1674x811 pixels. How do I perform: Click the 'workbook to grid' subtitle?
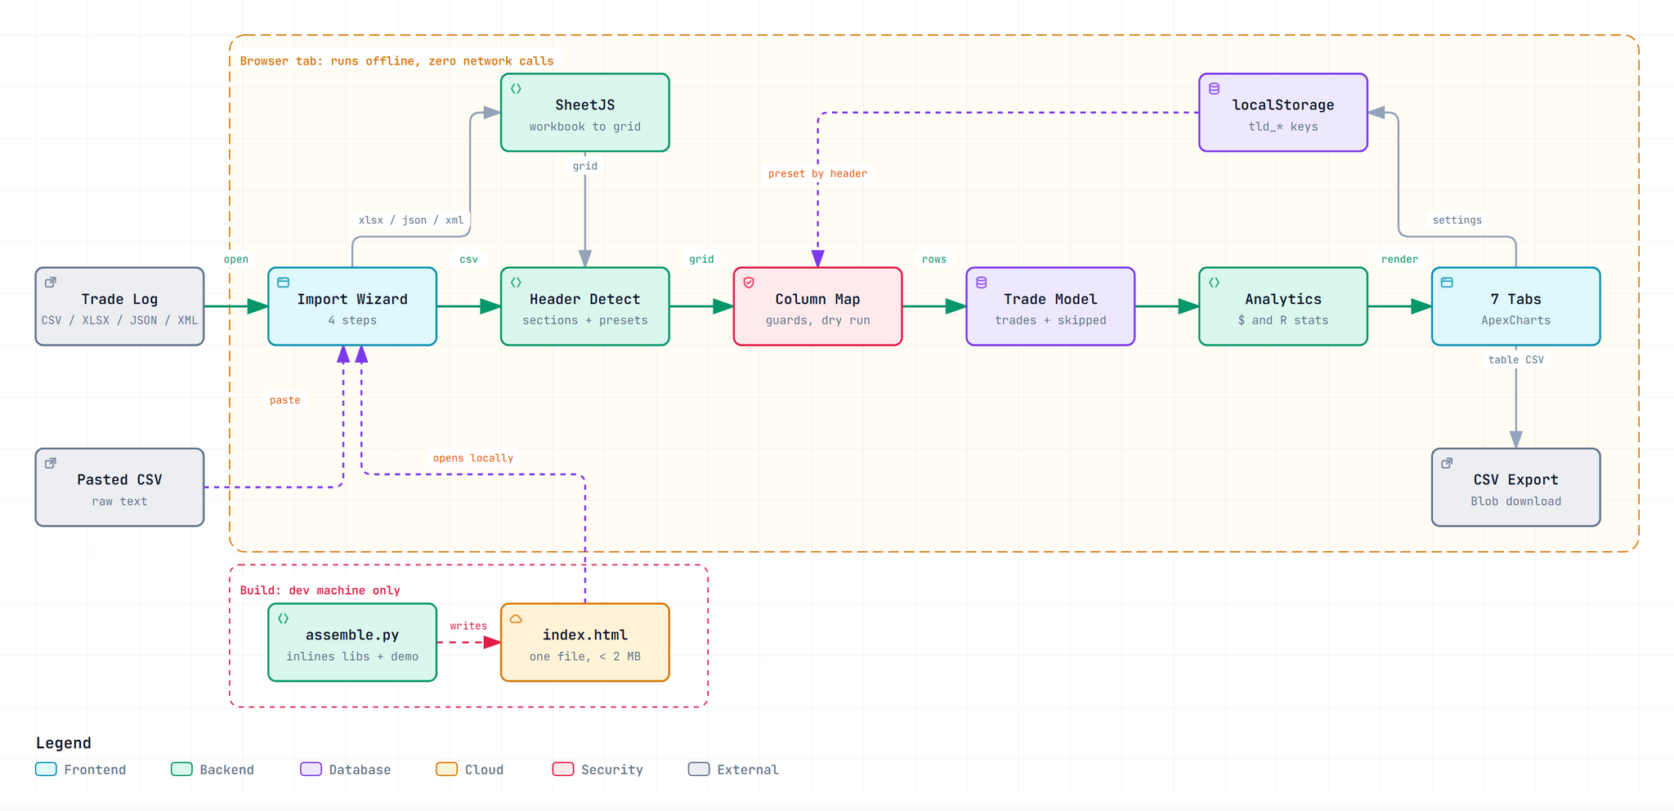(585, 127)
